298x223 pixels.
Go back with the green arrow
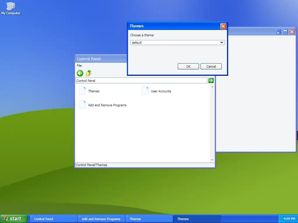click(x=80, y=73)
